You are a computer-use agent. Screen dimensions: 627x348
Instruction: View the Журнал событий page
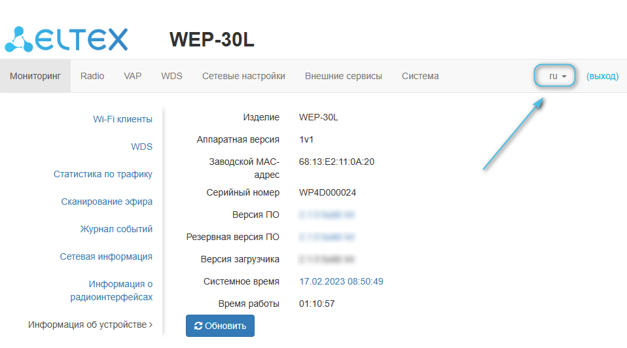[116, 229]
